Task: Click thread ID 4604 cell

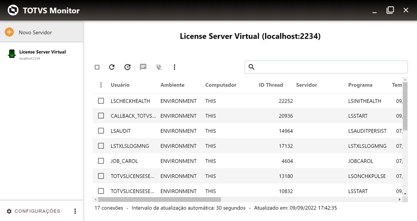Action: tap(287, 161)
